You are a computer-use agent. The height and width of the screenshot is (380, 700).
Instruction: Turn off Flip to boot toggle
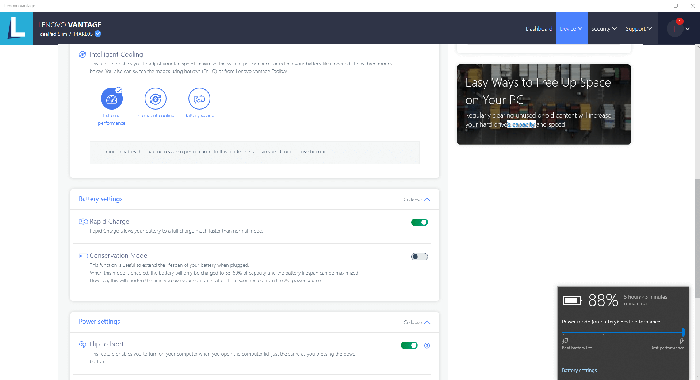click(409, 345)
